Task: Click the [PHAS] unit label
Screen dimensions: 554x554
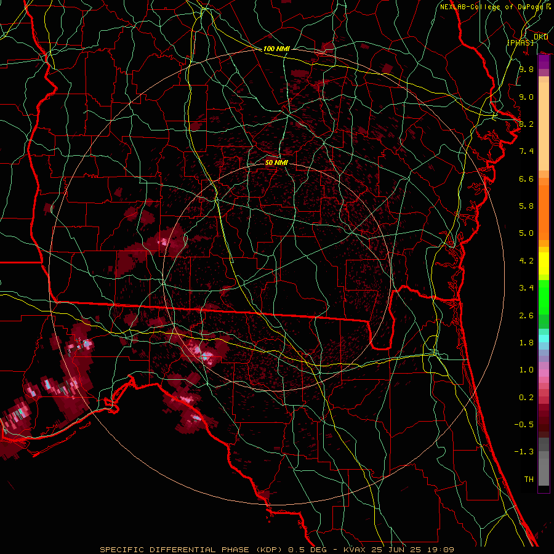Action: [x=520, y=42]
